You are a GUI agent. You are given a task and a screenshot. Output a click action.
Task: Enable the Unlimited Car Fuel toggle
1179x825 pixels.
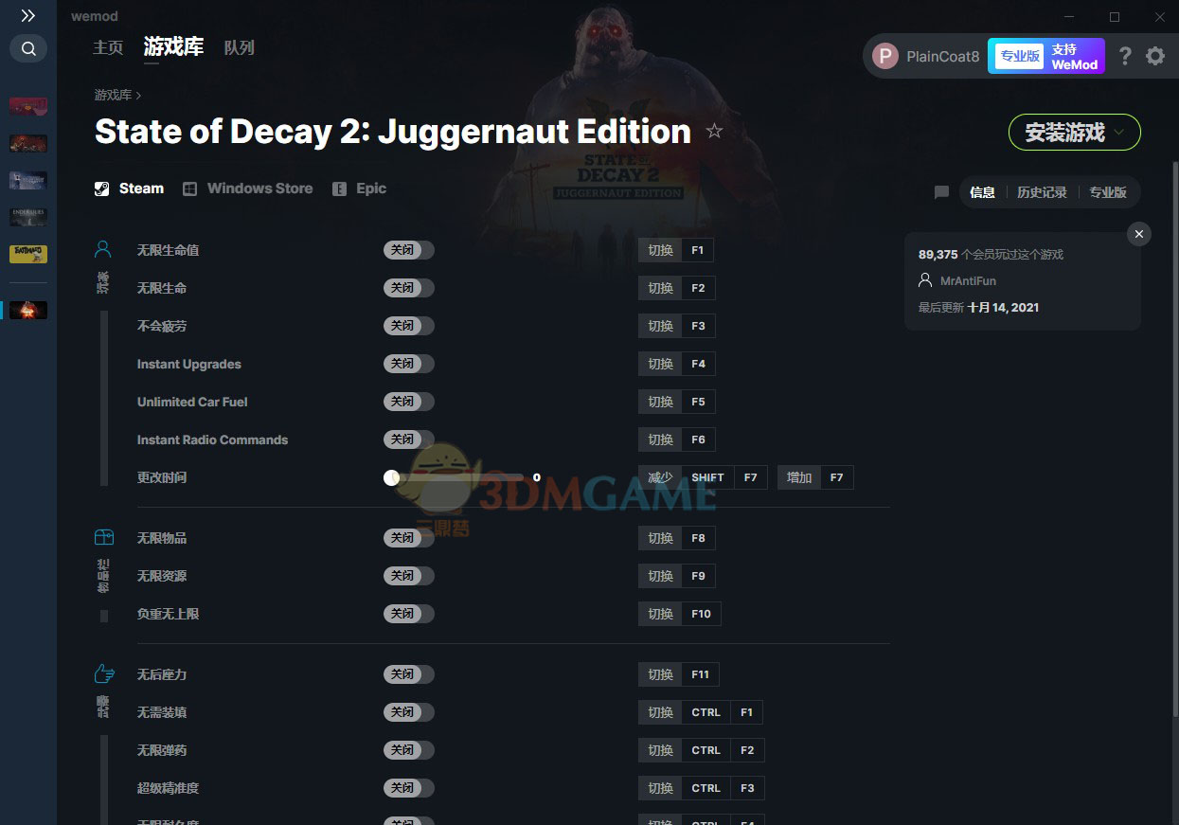[x=409, y=402]
